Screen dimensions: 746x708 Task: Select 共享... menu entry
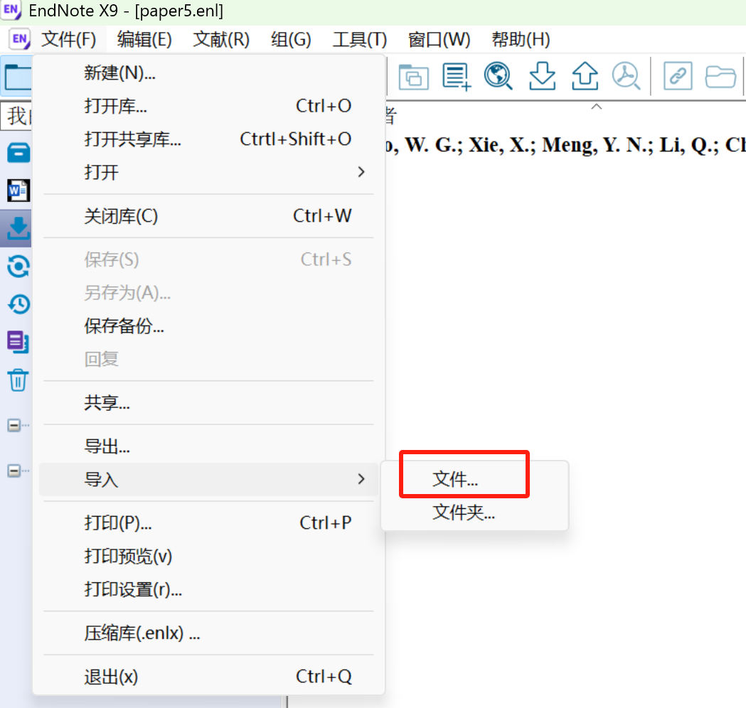click(208, 403)
